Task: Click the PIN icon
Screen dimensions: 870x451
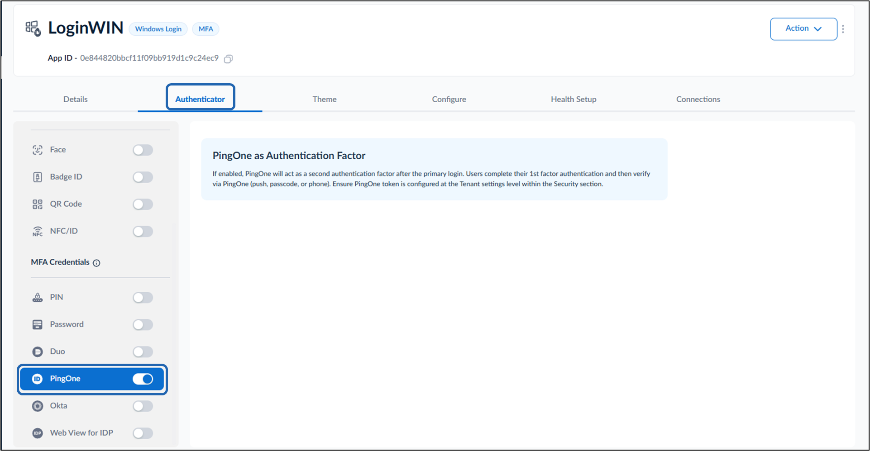Action: tap(38, 297)
